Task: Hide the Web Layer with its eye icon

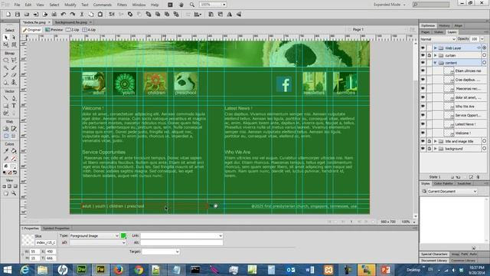Action: [423, 48]
